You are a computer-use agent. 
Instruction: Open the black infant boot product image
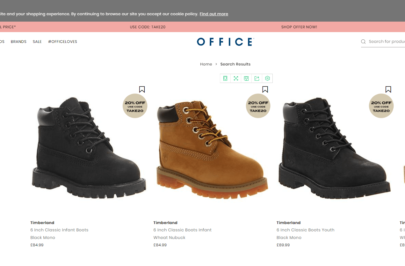point(89,148)
